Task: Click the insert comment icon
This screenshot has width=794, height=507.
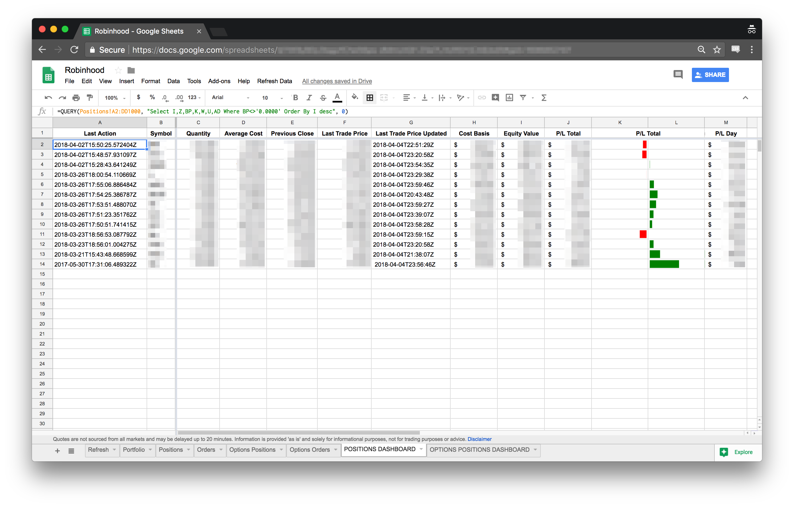Action: [495, 98]
